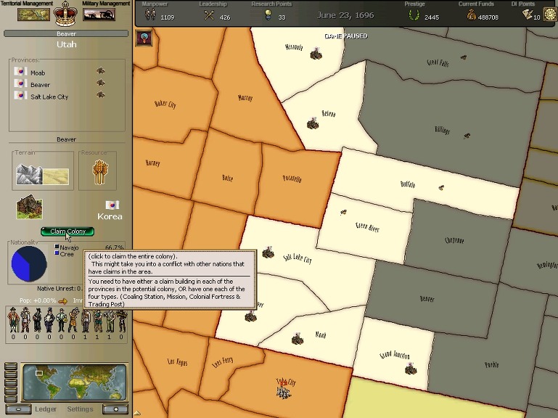Viewport: 558px width, 418px height.
Task: Click the map overlay icon under Manpower
Action: point(144,38)
